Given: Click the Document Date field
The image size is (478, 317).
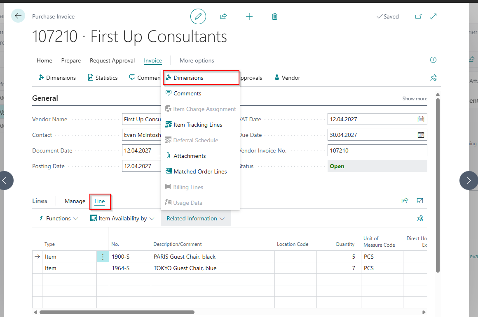Looking at the screenshot, I should (141, 150).
